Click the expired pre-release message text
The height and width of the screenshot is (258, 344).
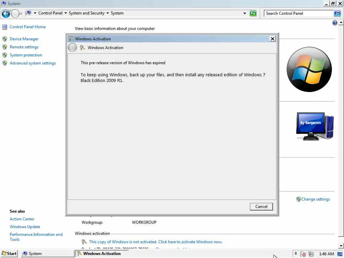click(123, 63)
